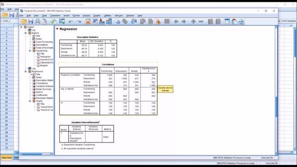This screenshot has width=297, height=167.
Task: Click the Expand plus icon in toolbar
Action: point(194,21)
